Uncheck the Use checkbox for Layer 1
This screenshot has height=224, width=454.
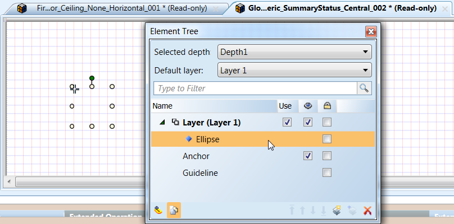[x=287, y=122]
